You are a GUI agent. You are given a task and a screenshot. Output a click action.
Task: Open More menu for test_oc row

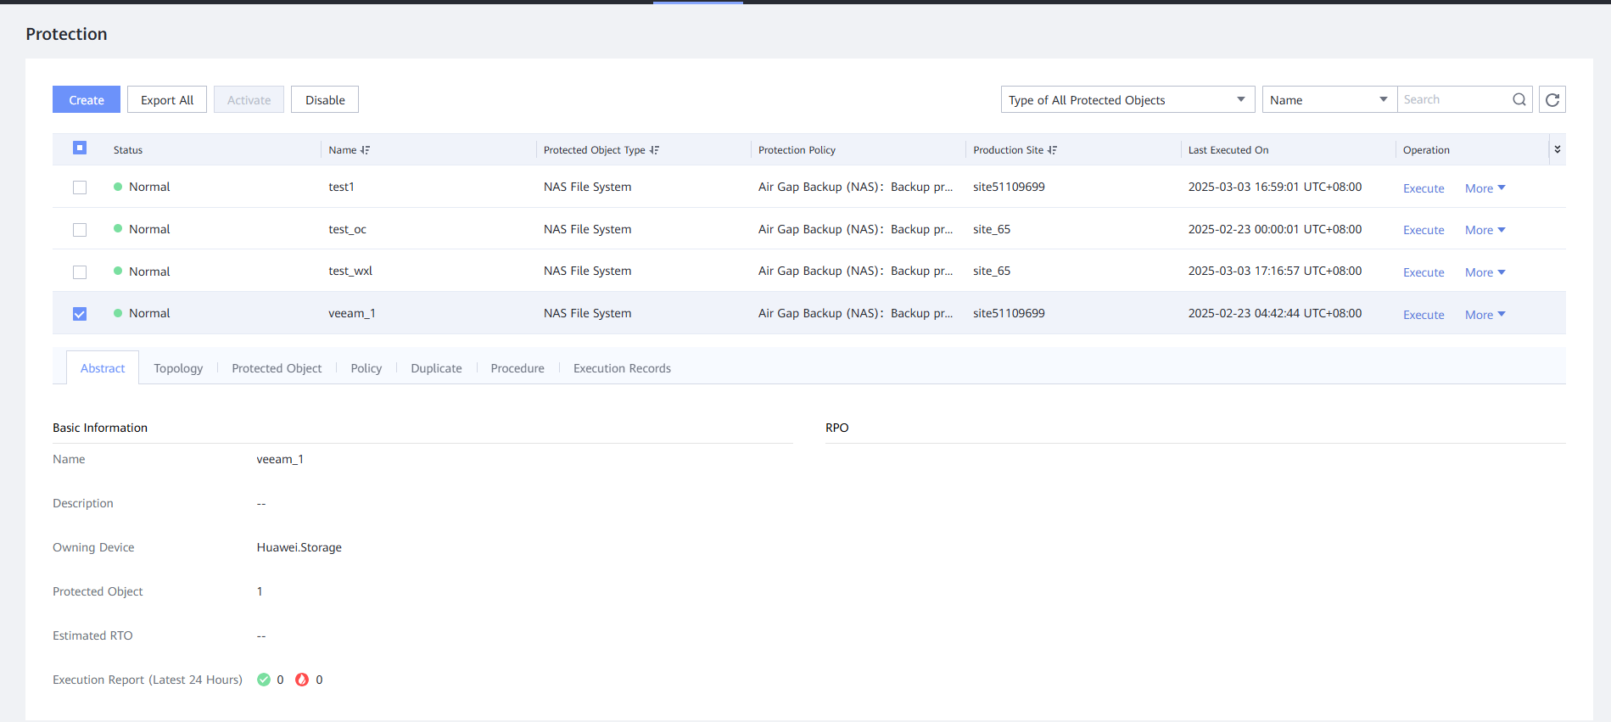[1485, 230]
